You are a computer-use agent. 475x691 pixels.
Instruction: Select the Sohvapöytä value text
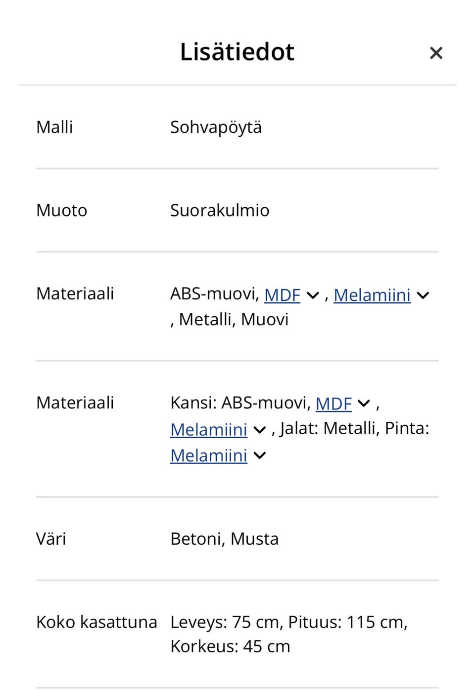click(216, 127)
